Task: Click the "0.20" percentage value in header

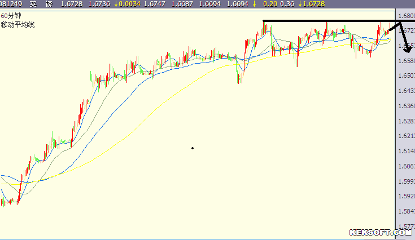Action: pos(270,4)
